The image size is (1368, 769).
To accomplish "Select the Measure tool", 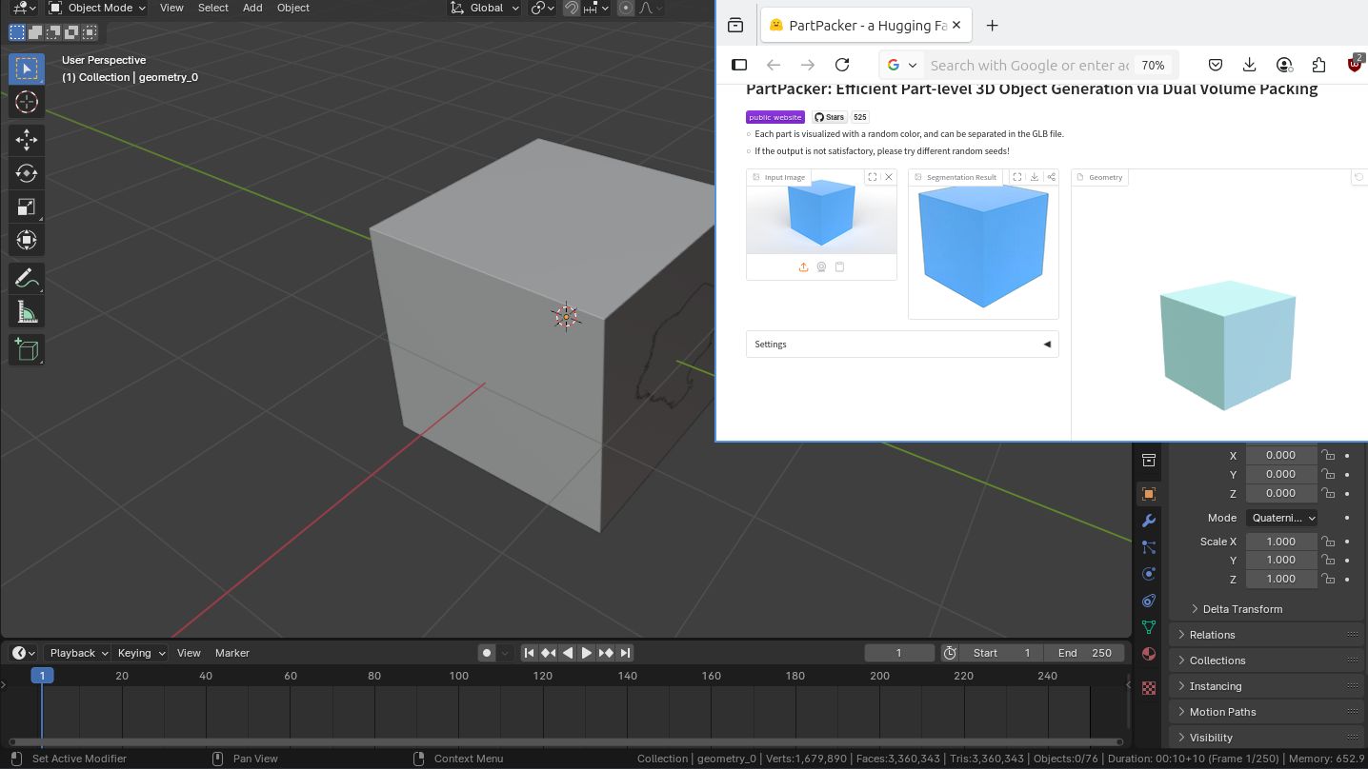I will pos(27,312).
